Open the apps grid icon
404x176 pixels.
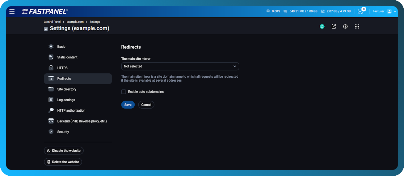[357, 27]
